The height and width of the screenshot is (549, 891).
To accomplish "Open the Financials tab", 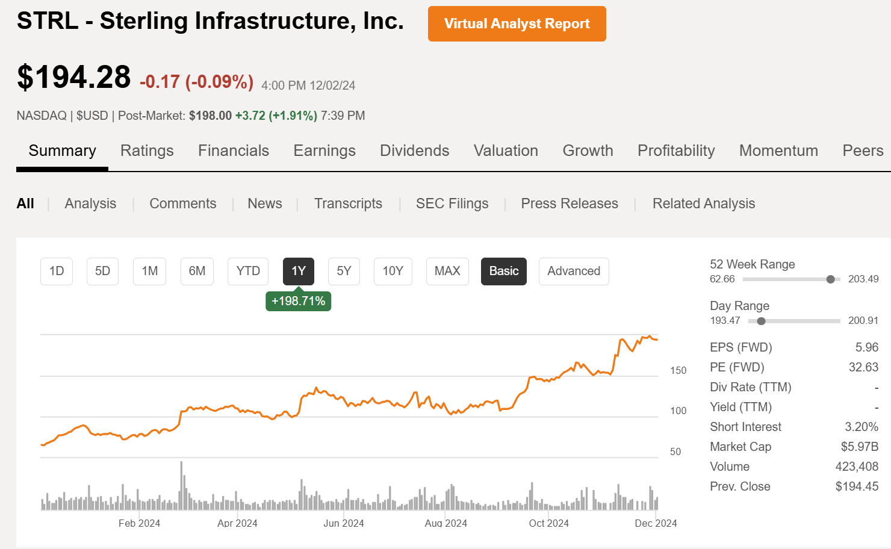I will click(x=234, y=150).
